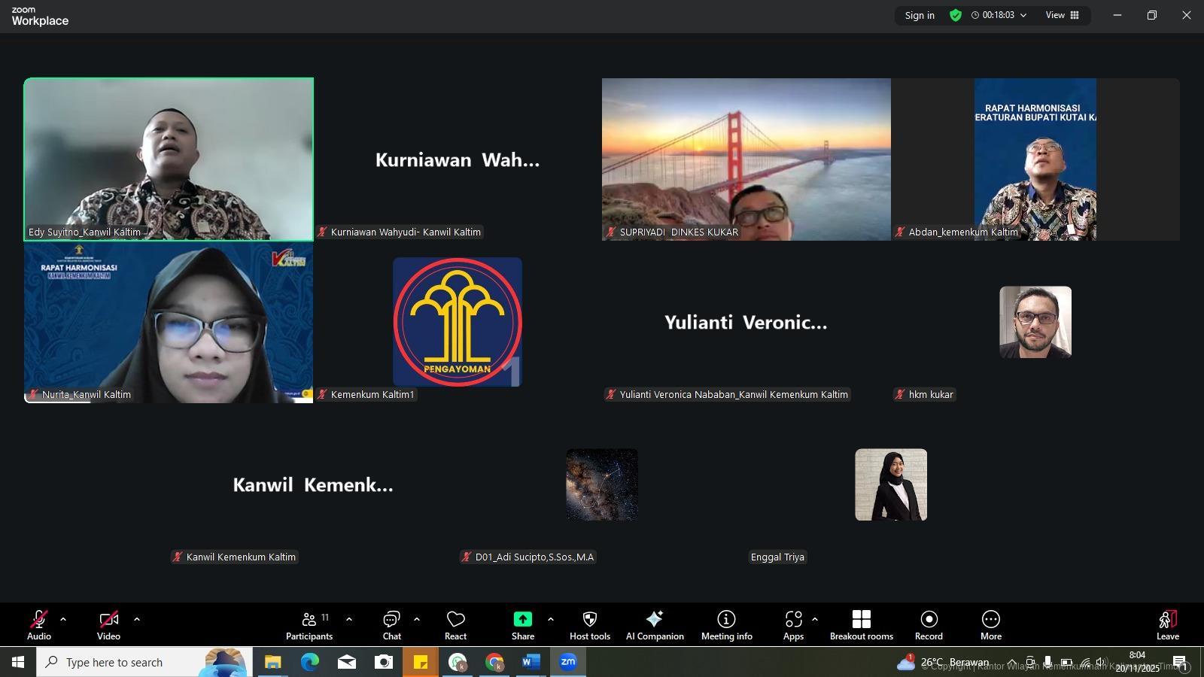Select Enggal Triya's profile thumbnail

[x=891, y=484]
